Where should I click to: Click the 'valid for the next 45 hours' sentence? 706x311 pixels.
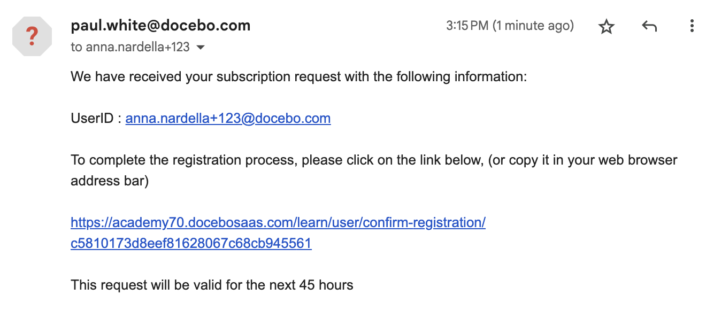(x=212, y=285)
